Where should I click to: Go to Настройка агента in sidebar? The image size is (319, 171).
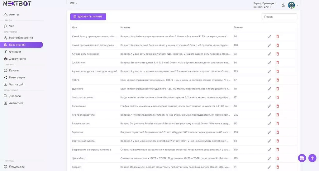[21, 38]
